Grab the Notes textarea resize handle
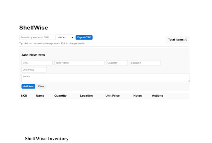Viewport: 212px width, 143px height. pyautogui.click(x=189, y=81)
